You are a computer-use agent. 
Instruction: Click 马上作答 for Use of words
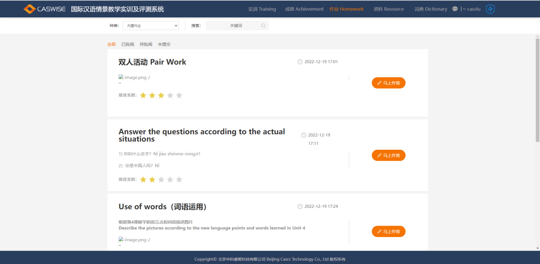click(x=388, y=232)
